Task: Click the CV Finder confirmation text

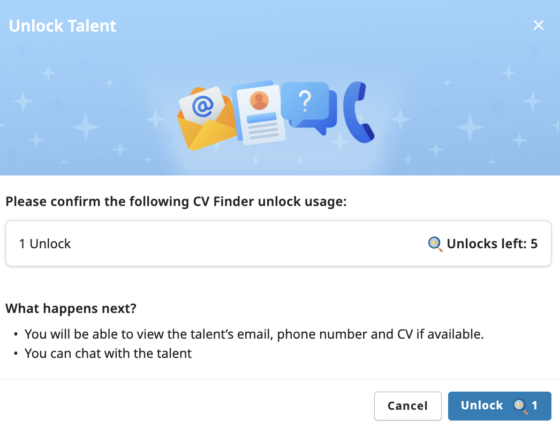Action: (176, 202)
